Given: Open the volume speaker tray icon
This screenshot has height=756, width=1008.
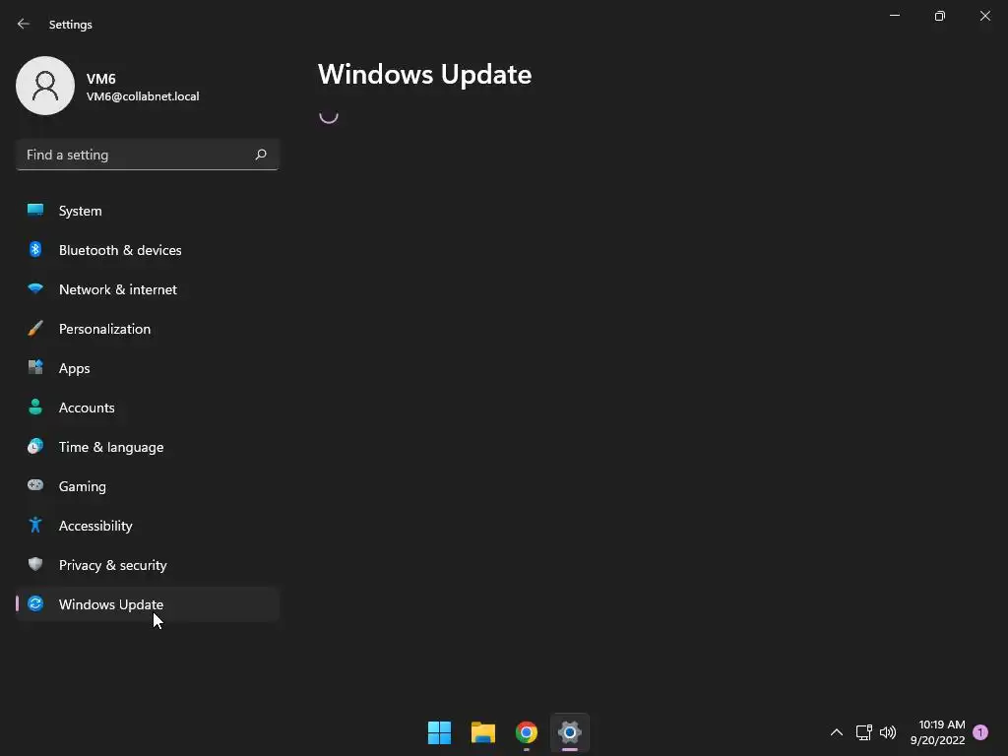Looking at the screenshot, I should [888, 732].
